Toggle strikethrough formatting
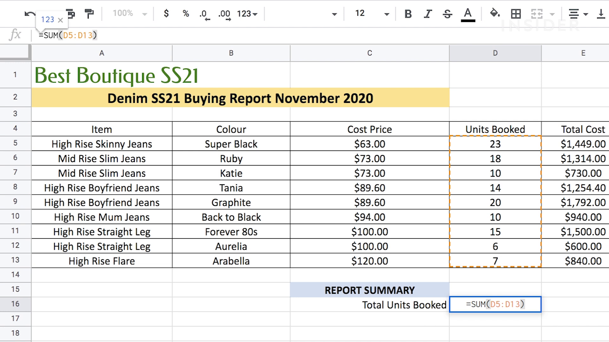Viewport: 609px width, 342px height. [447, 14]
